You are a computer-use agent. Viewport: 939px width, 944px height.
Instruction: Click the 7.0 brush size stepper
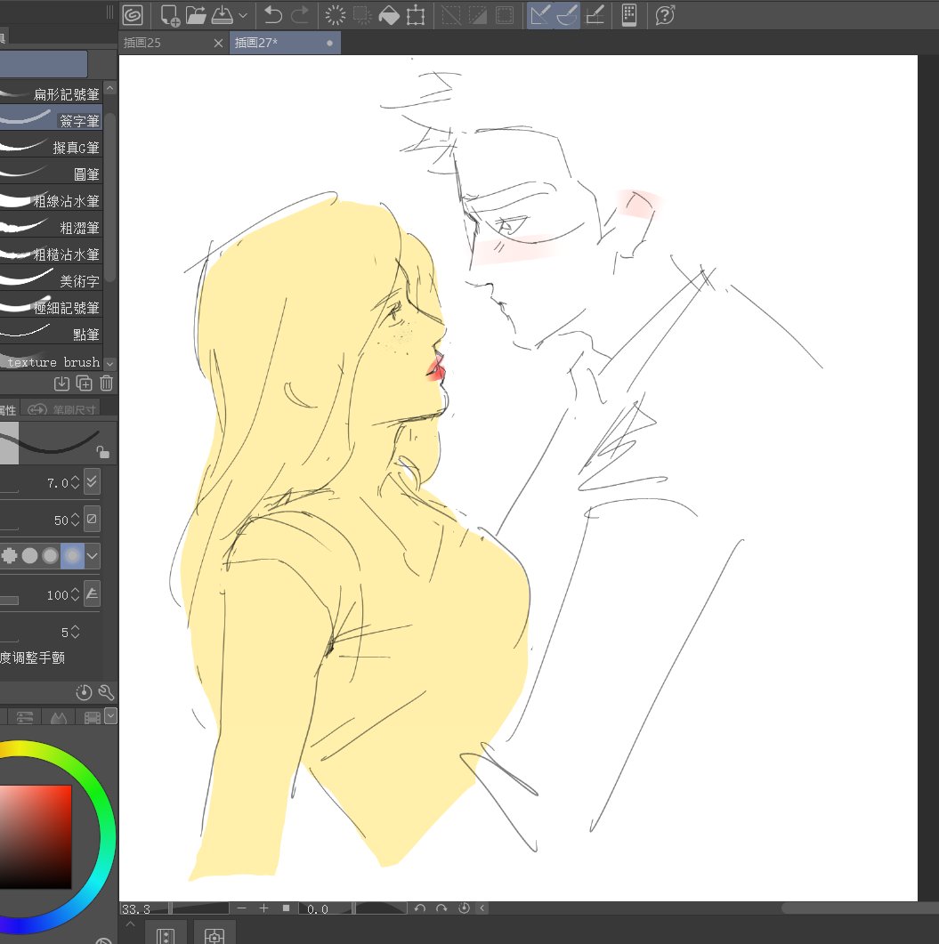75,482
